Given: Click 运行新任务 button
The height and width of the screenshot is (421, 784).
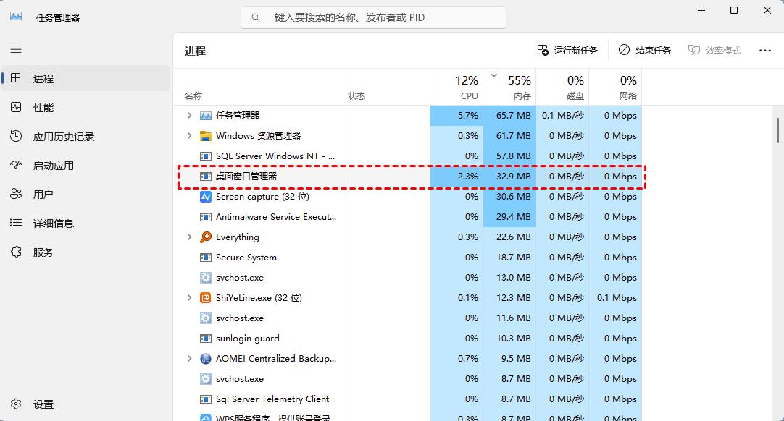Looking at the screenshot, I should (x=567, y=51).
